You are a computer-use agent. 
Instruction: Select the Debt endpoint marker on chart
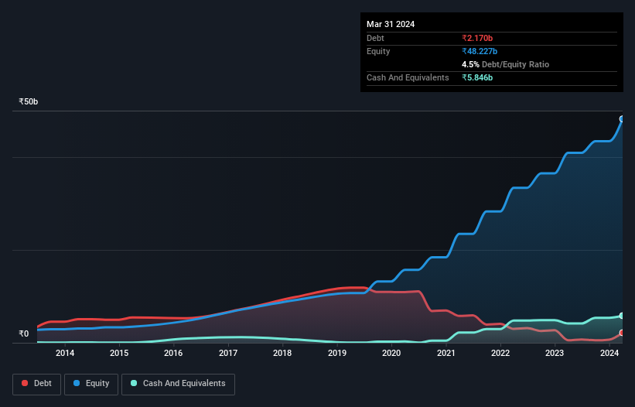622,333
